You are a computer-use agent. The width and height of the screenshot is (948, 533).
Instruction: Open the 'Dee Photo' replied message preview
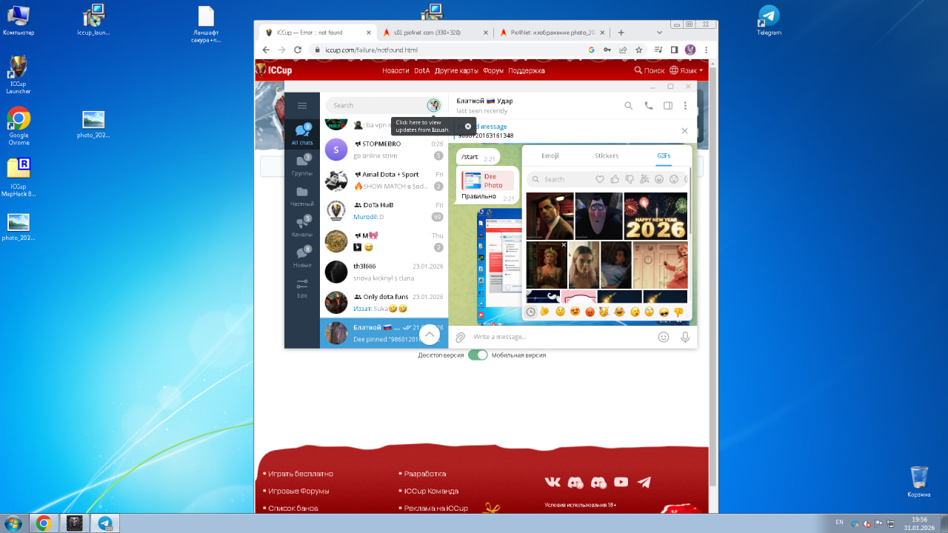pyautogui.click(x=487, y=181)
